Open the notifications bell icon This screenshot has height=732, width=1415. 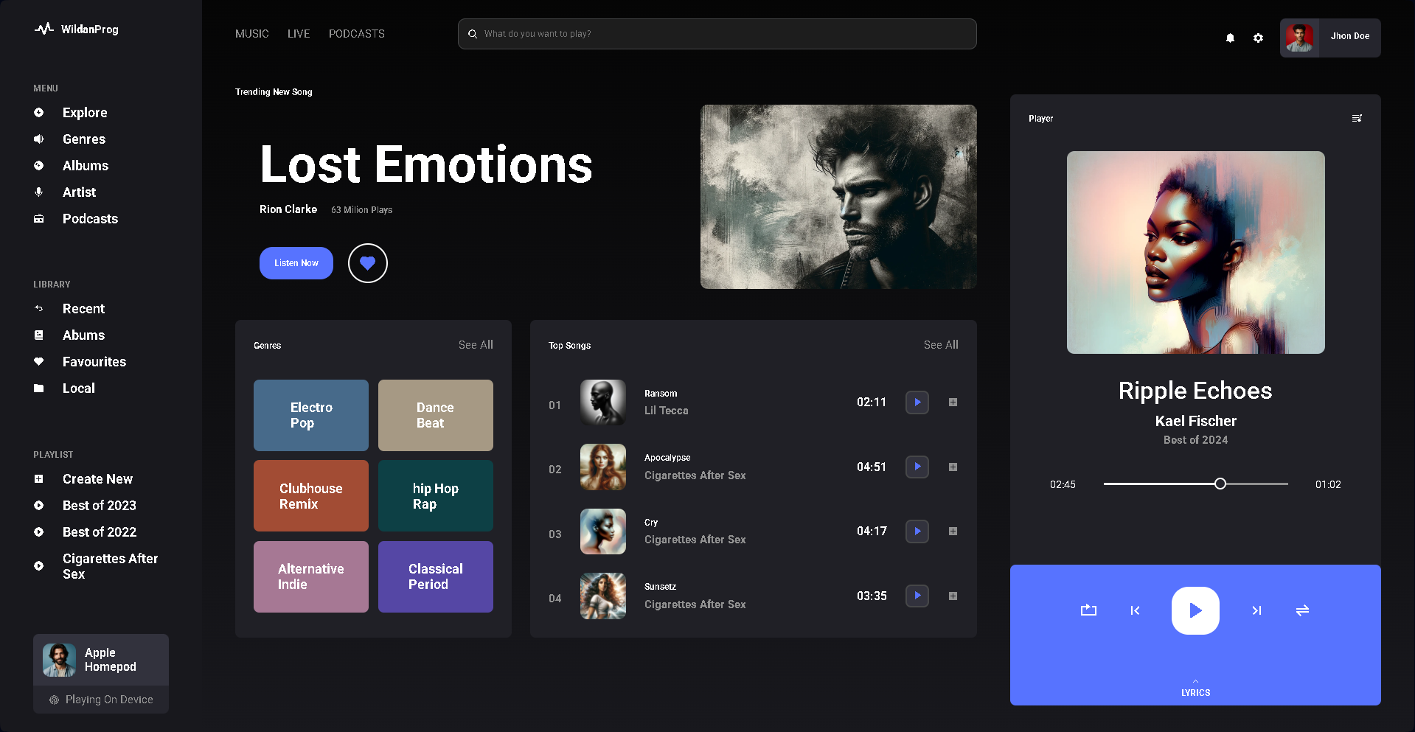[x=1230, y=38]
